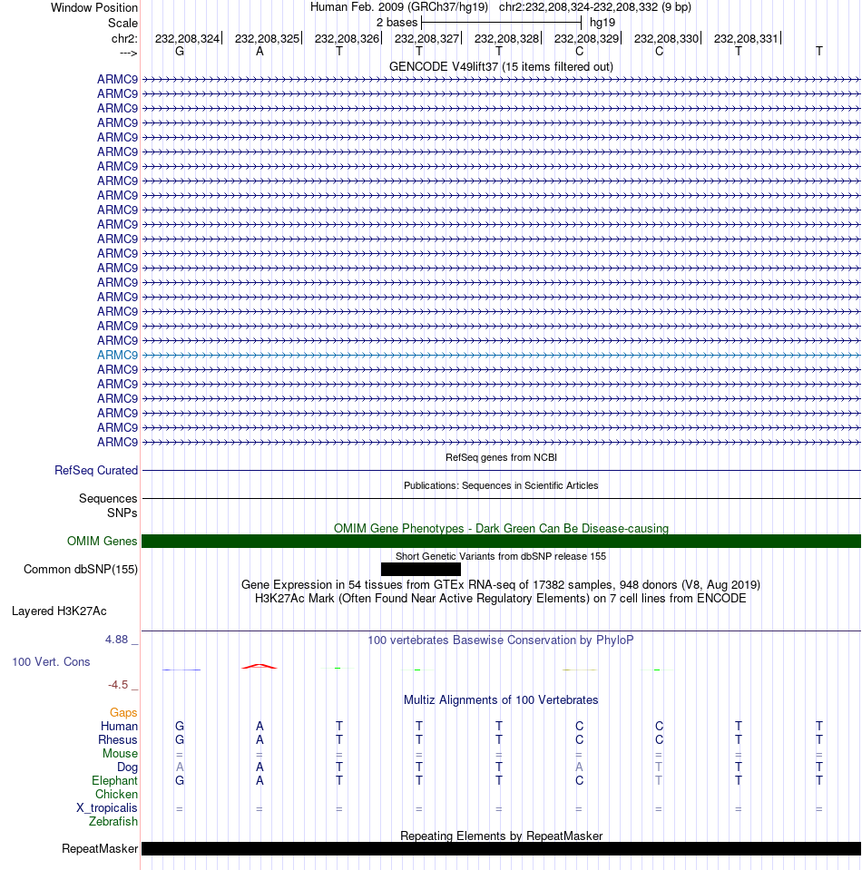Click the OMIM Gene Phenotypes green title

click(x=501, y=528)
